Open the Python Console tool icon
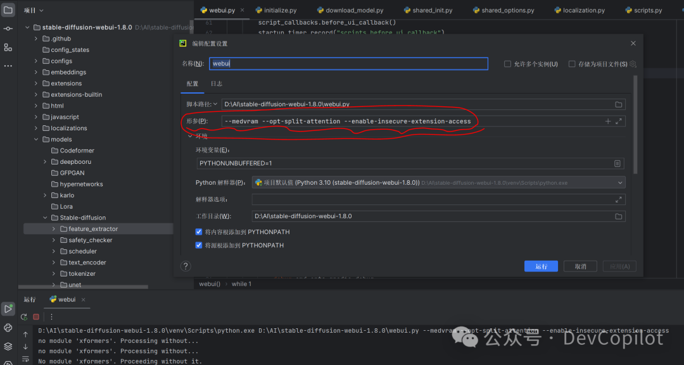Screen dimensions: 684x365 pos(8,328)
